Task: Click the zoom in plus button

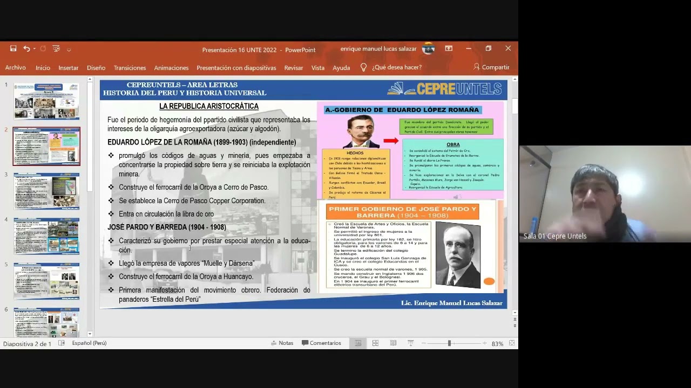Action: click(484, 343)
